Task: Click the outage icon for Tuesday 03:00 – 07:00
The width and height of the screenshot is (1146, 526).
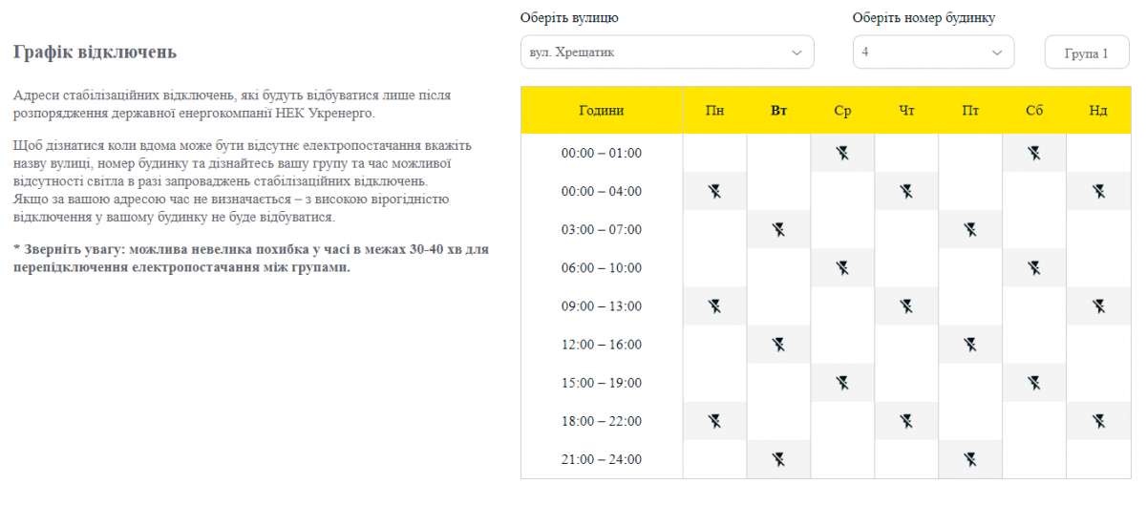Action: coord(778,229)
